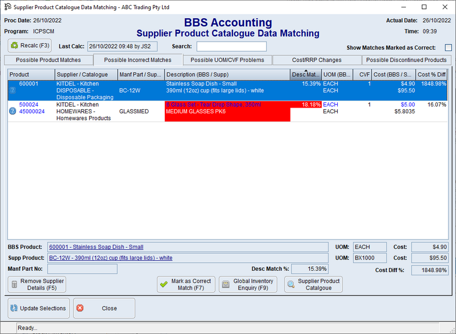Click the Supplier Product Catalogue magnifier icon

tap(291, 284)
